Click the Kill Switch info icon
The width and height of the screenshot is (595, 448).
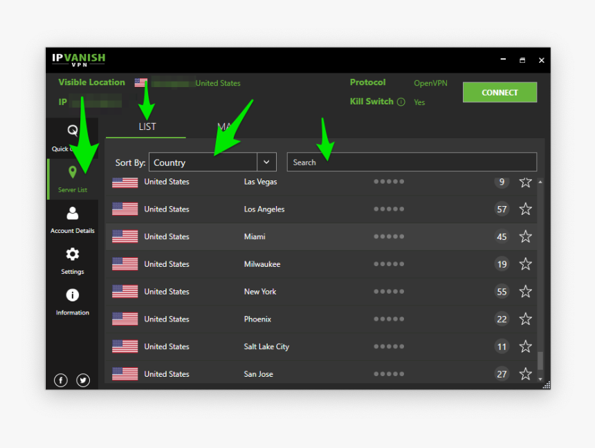[x=401, y=102]
